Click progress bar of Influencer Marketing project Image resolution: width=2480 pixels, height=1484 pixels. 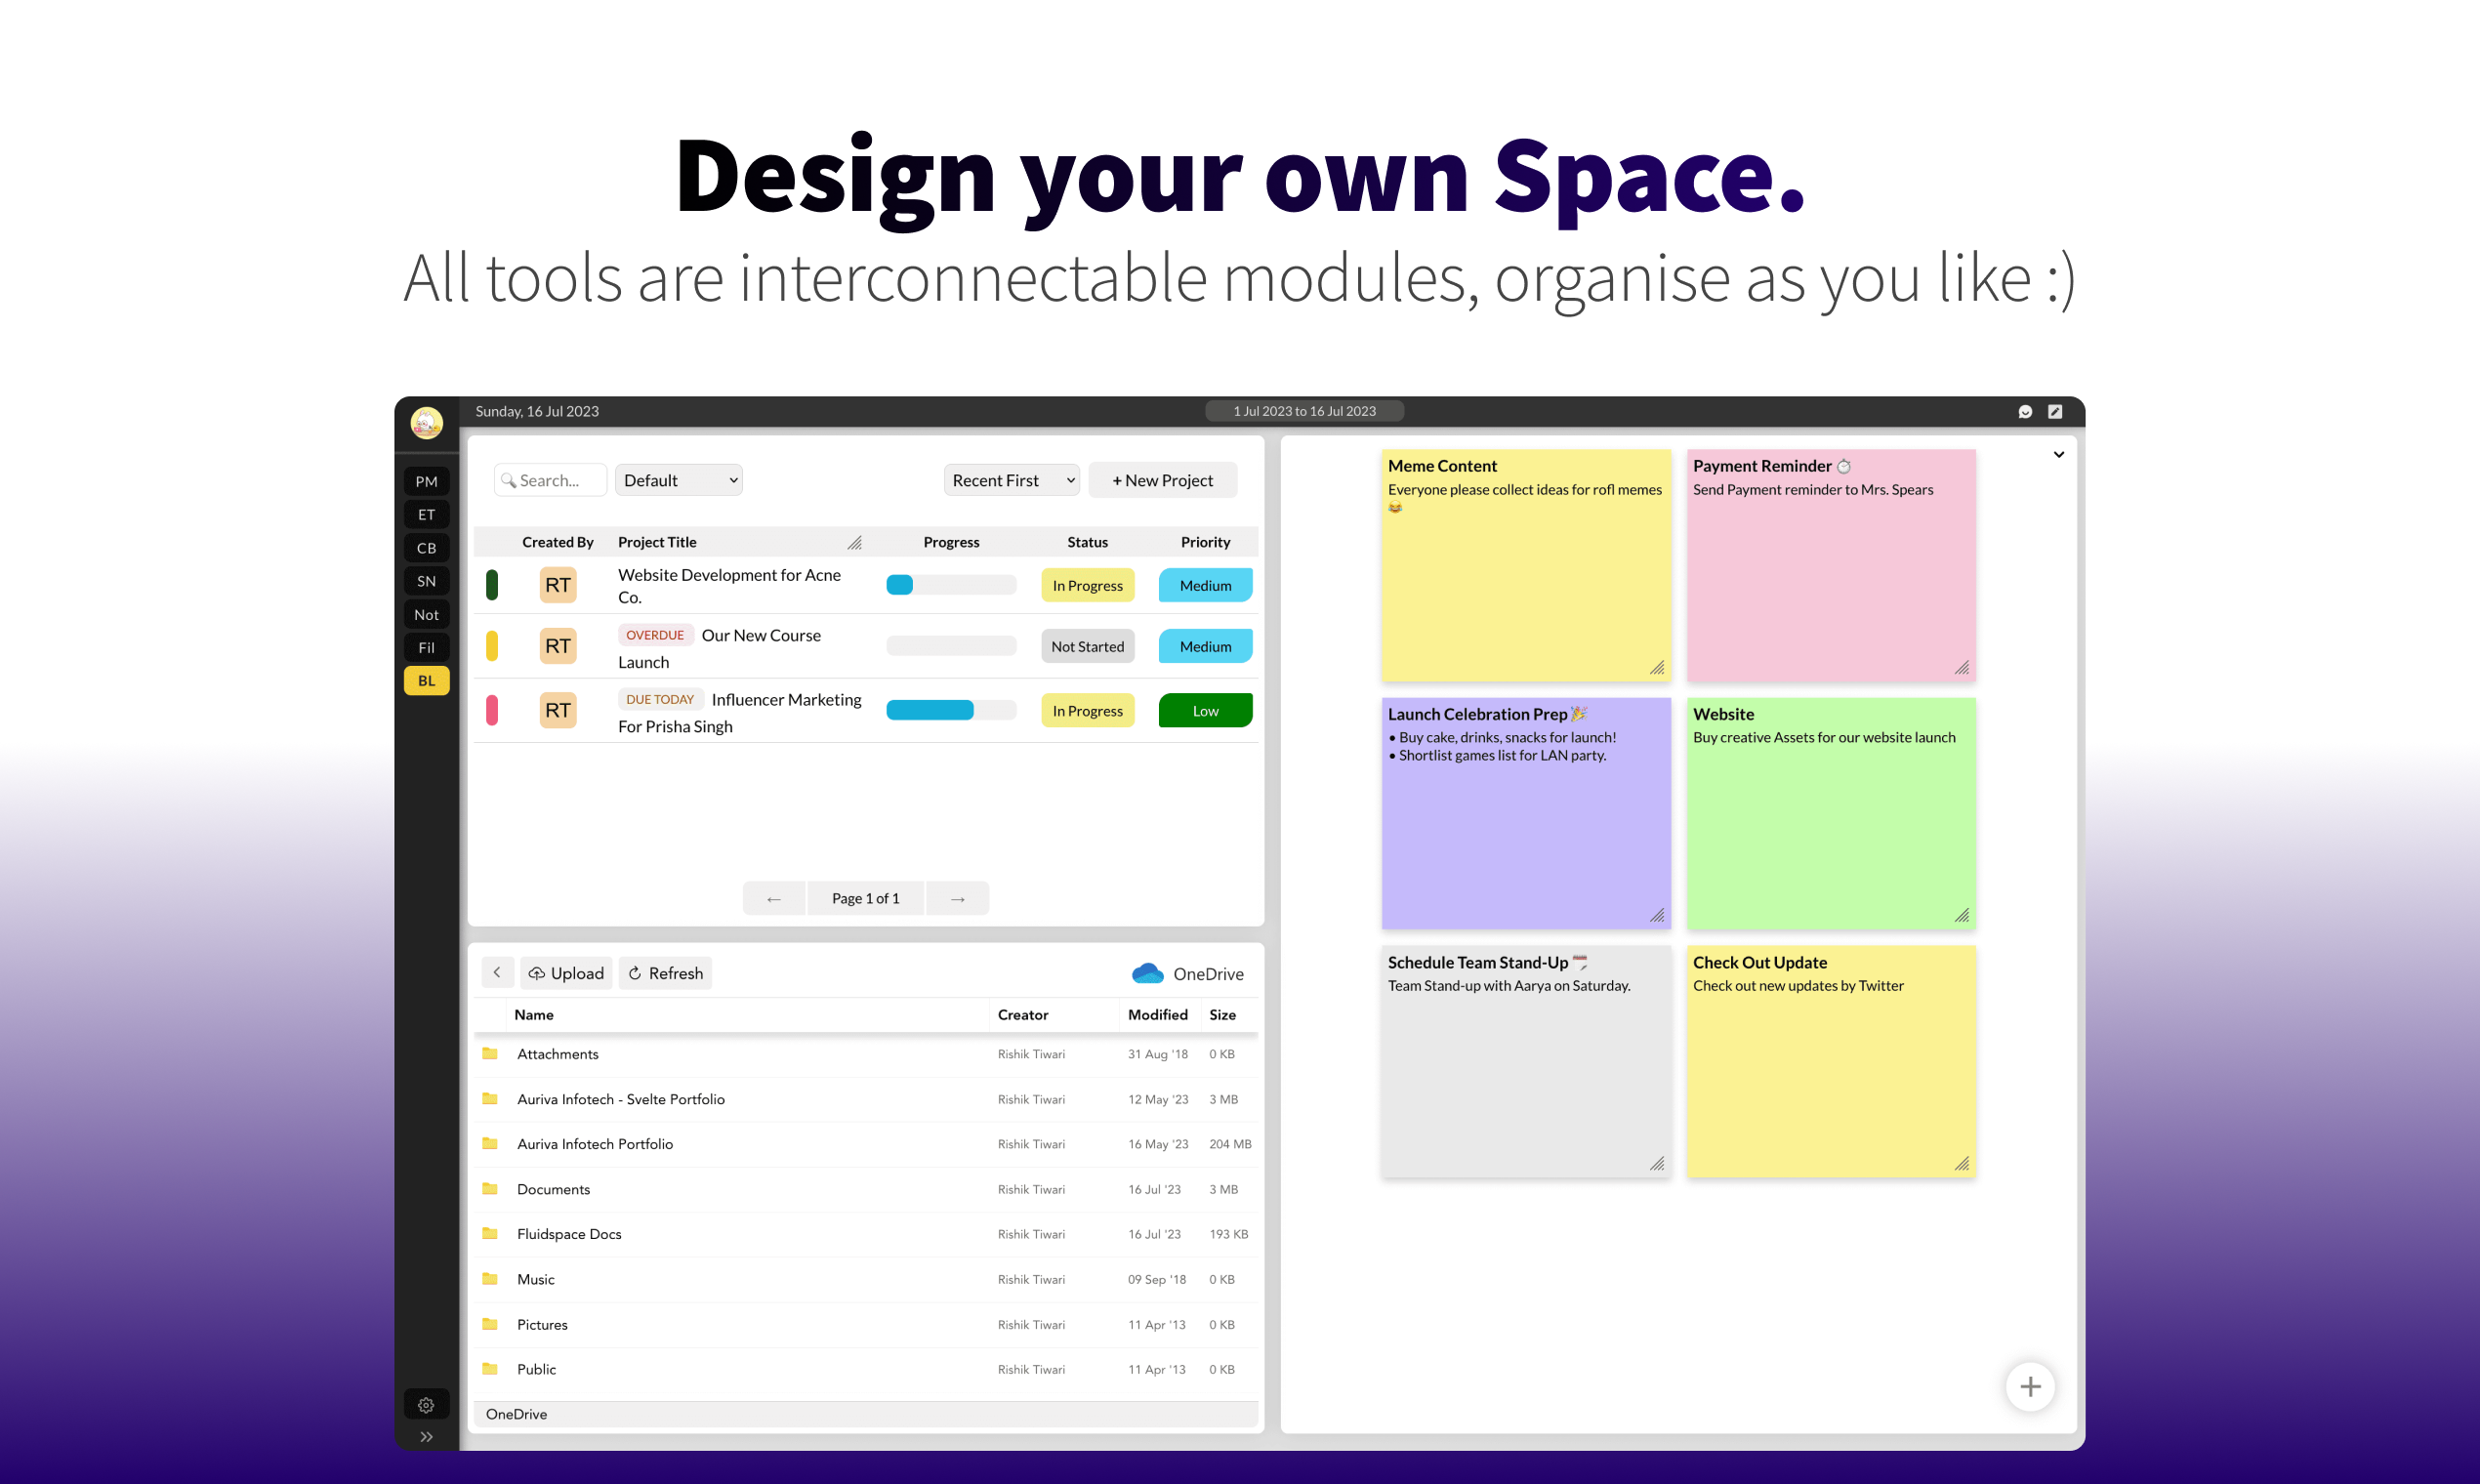pos(951,710)
